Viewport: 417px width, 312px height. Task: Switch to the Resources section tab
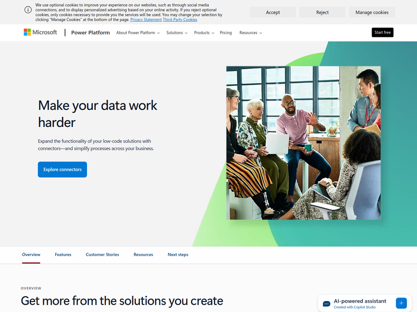[x=143, y=255]
